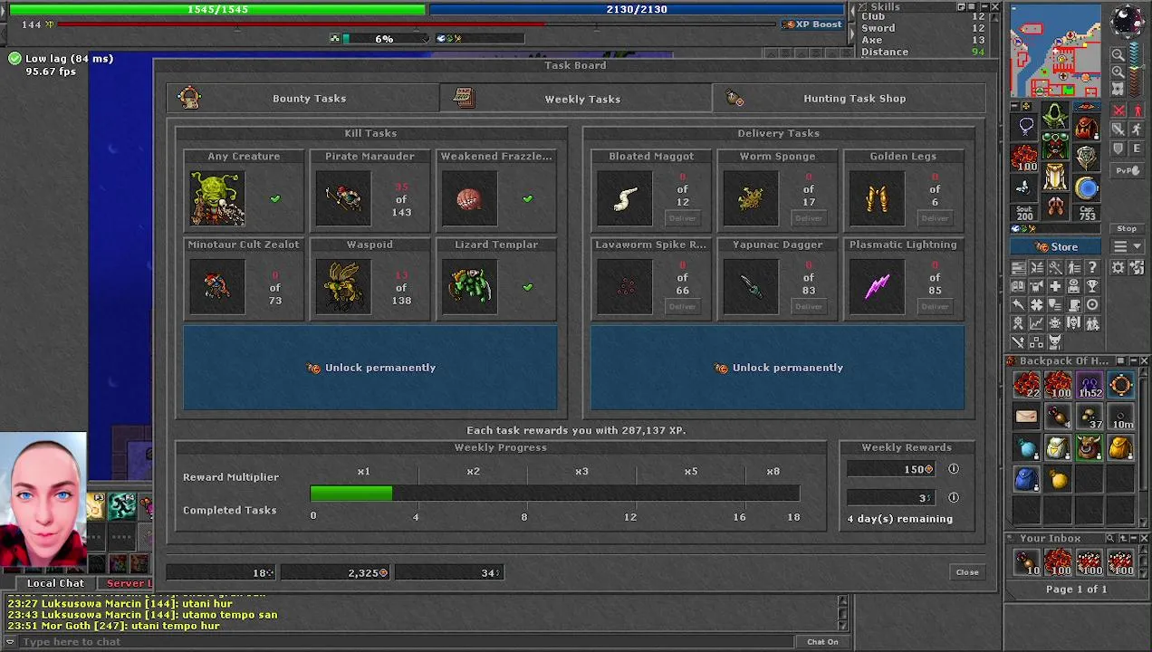
Task: Click the green helmet inventory slot
Action: 1055,116
